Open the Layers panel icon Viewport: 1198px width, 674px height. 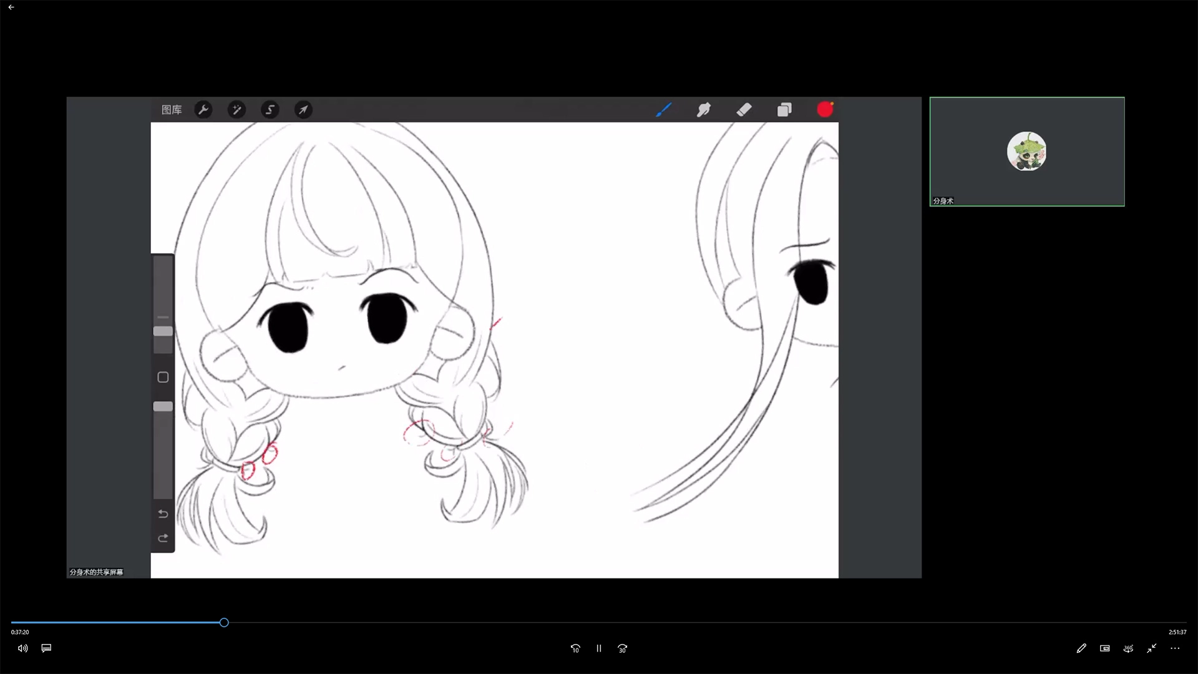tap(784, 110)
